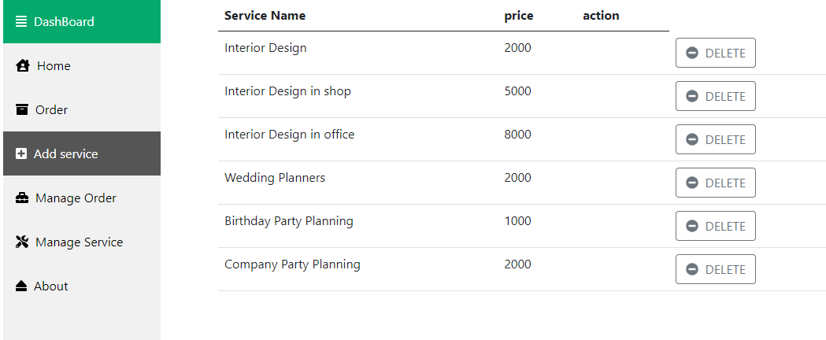Screen dimensions: 826x340
Task: Select the Order menu entry
Action: 82,109
